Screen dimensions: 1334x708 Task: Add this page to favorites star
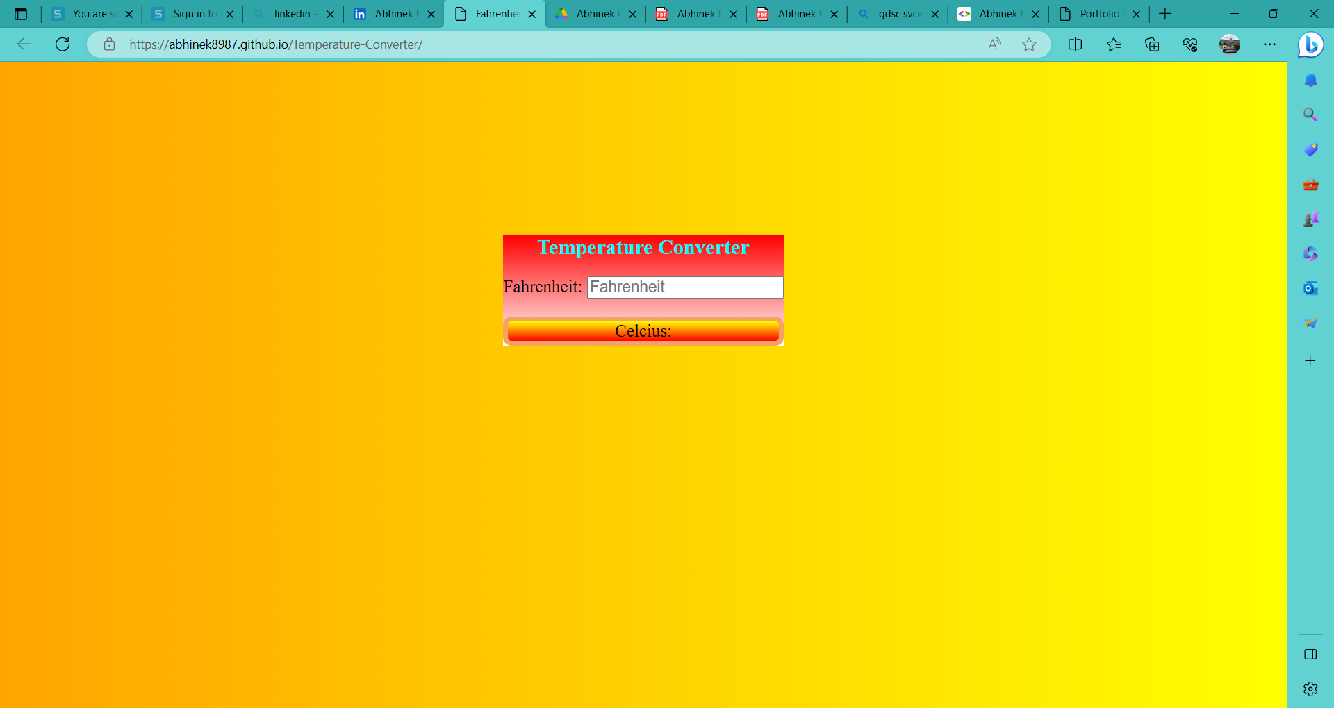point(1029,44)
